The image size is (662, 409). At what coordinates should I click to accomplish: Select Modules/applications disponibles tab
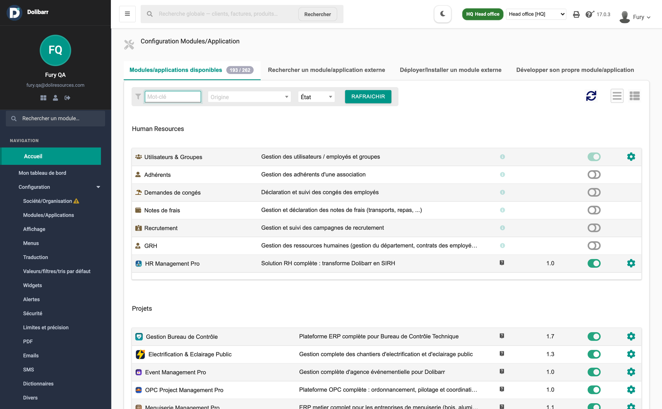pos(192,70)
